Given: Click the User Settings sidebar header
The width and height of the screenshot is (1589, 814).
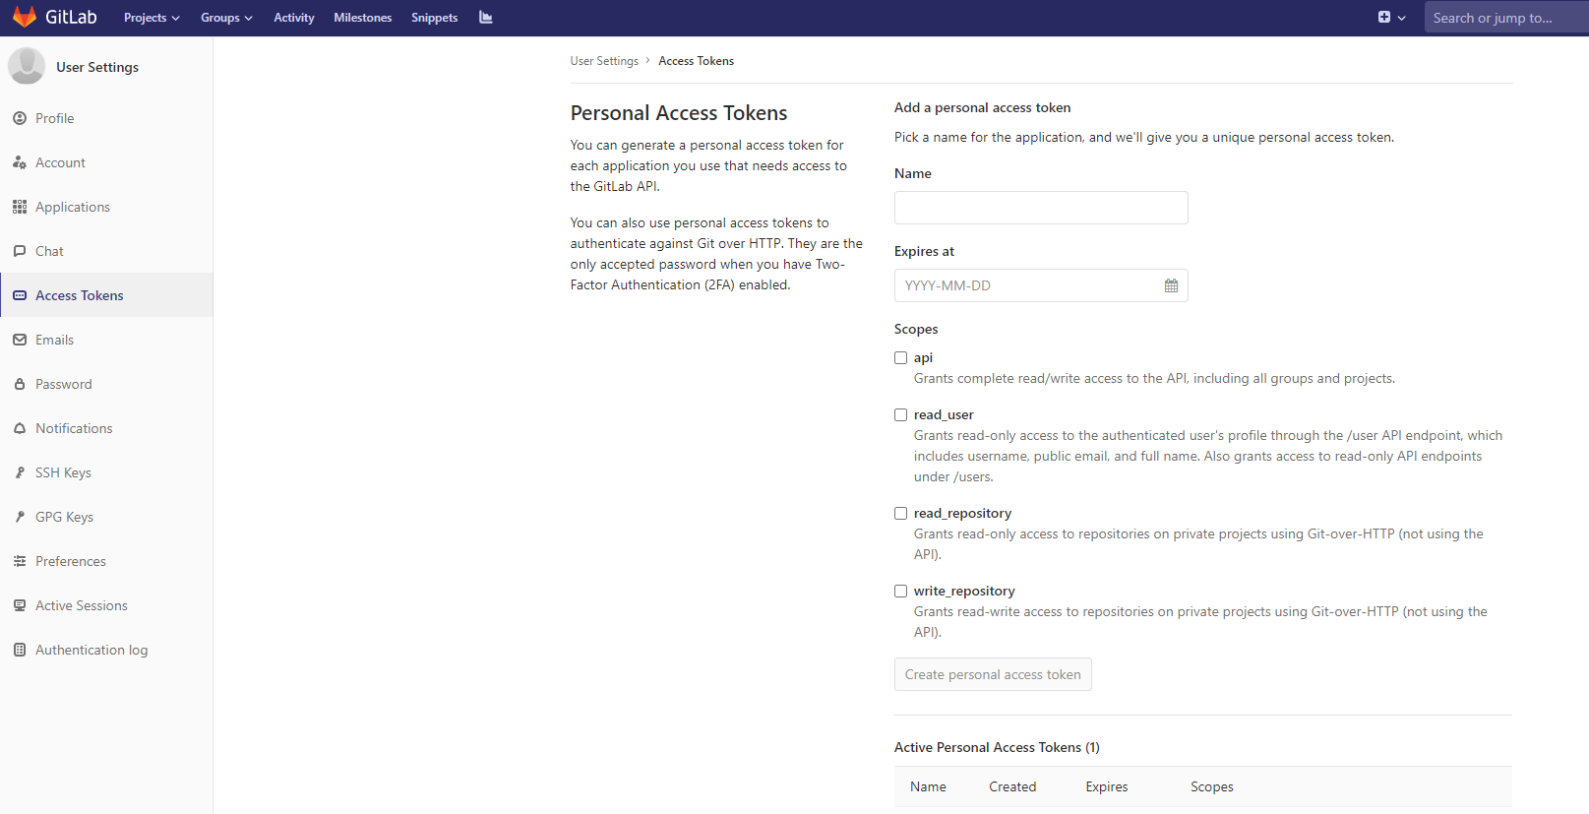Looking at the screenshot, I should tap(97, 67).
